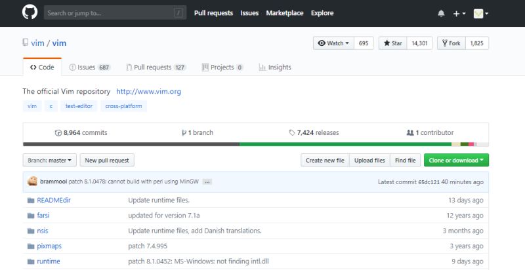Open 'Update runtime files.' commit for READMEdir

click(x=159, y=200)
